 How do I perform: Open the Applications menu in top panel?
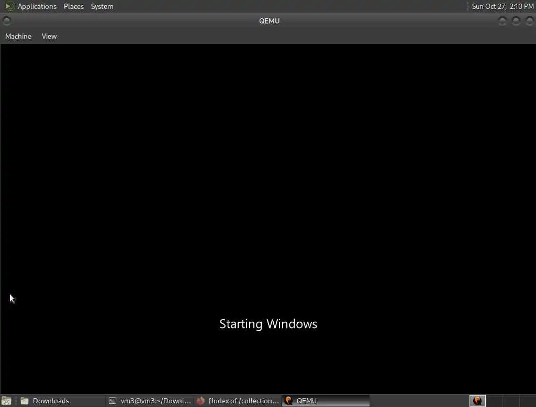pos(37,6)
